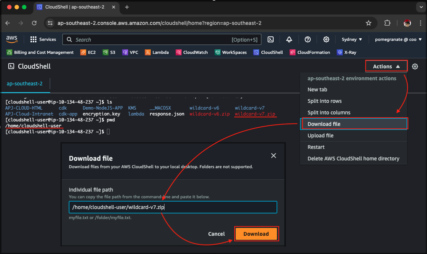Click Cancel in the download dialog
Viewport: 427px width, 254px height.
tap(216, 234)
